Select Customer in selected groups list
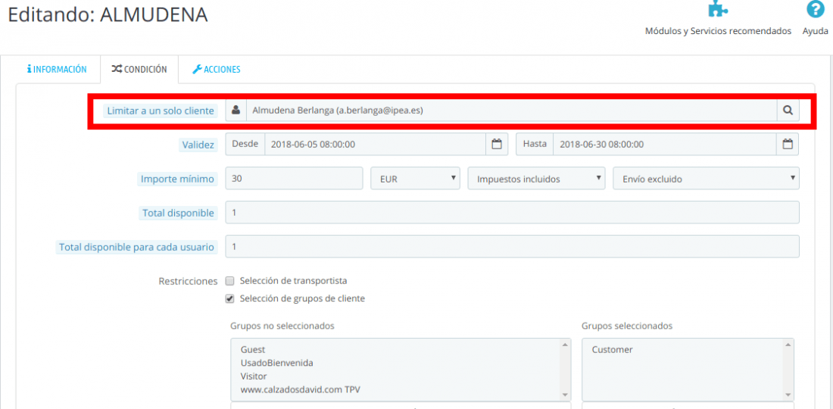 [x=612, y=350]
